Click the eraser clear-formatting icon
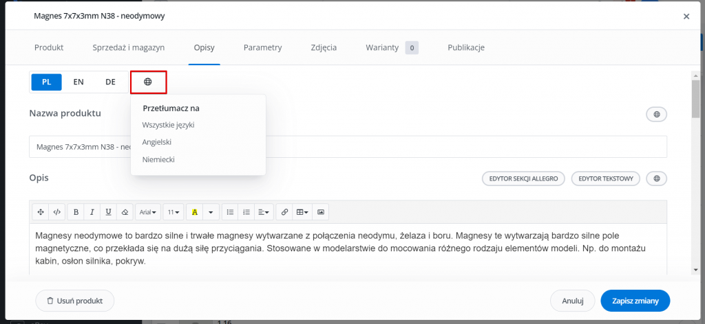Screen dimensions: 705x324 [125, 212]
